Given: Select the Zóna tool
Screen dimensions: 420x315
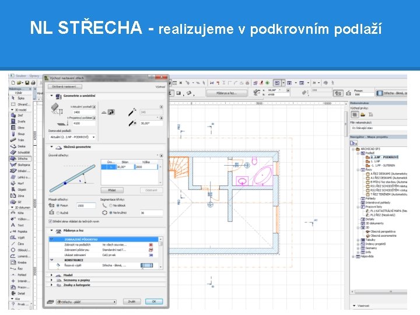Looking at the screenshot, I should point(18,196).
